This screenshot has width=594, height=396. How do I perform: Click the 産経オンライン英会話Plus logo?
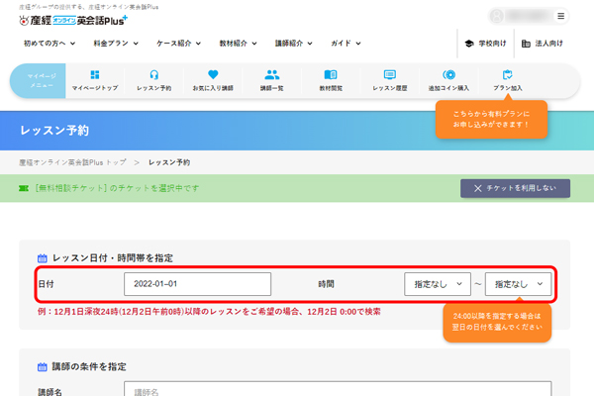coord(74,19)
